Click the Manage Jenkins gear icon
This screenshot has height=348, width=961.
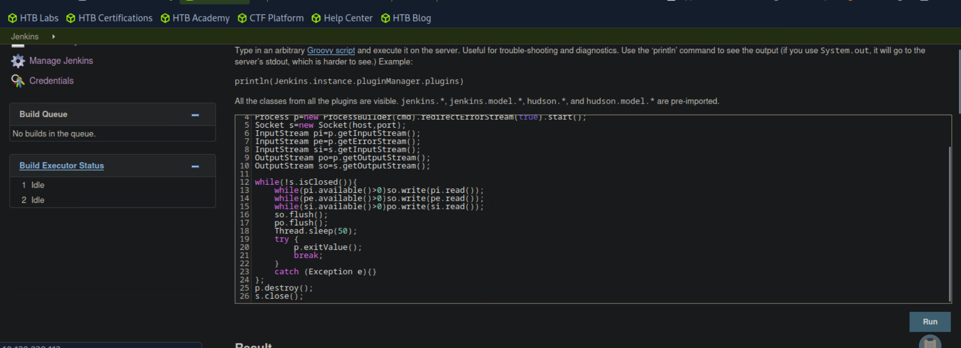(18, 61)
